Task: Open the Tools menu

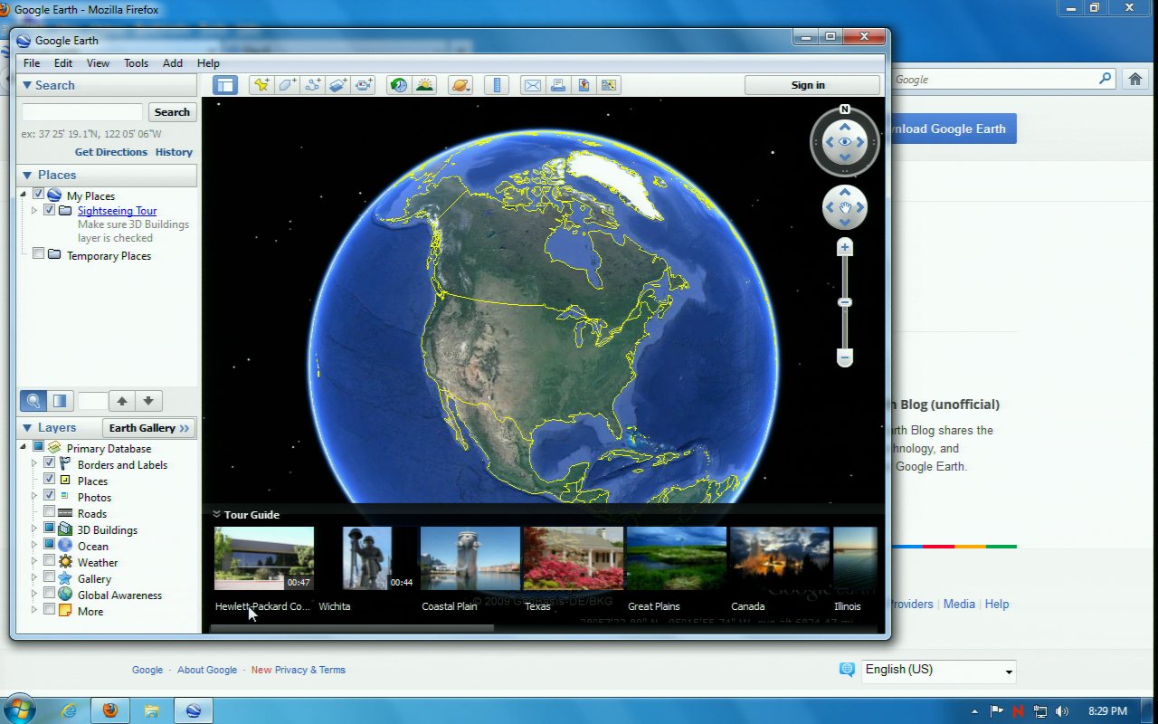Action: click(136, 63)
